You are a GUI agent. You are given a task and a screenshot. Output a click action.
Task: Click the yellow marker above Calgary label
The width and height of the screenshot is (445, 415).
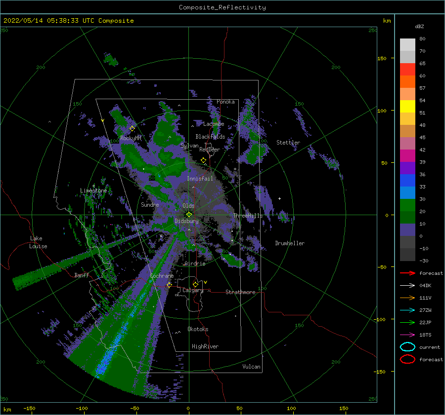pyautogui.click(x=195, y=284)
